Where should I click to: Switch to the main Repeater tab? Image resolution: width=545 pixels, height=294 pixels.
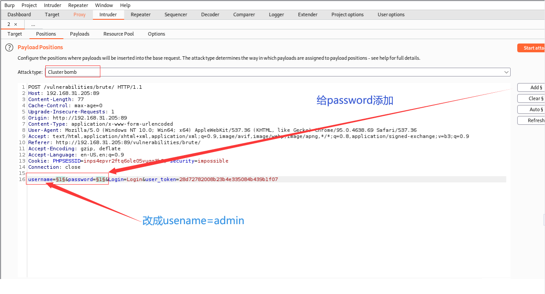click(x=141, y=15)
